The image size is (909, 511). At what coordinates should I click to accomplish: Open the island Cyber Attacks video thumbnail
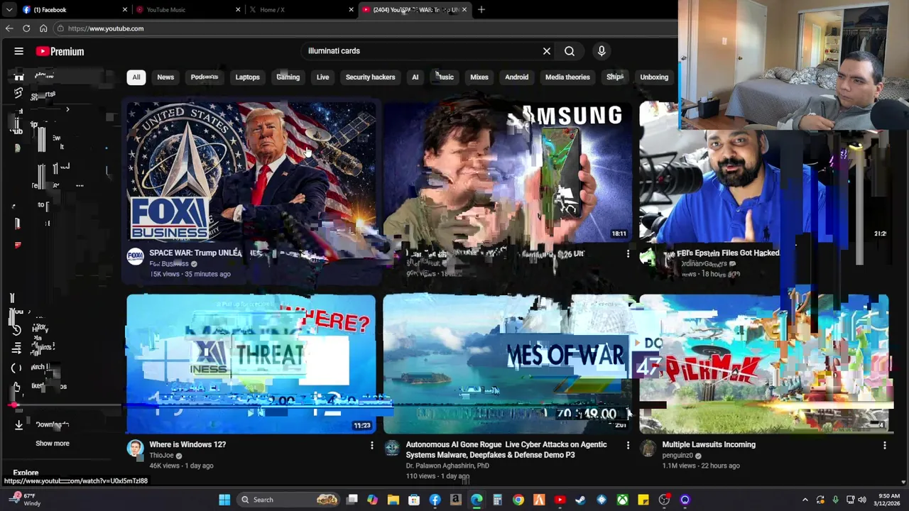click(508, 364)
